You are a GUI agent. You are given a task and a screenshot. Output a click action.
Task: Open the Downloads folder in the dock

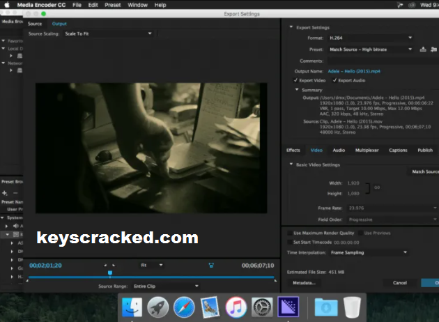click(326, 307)
